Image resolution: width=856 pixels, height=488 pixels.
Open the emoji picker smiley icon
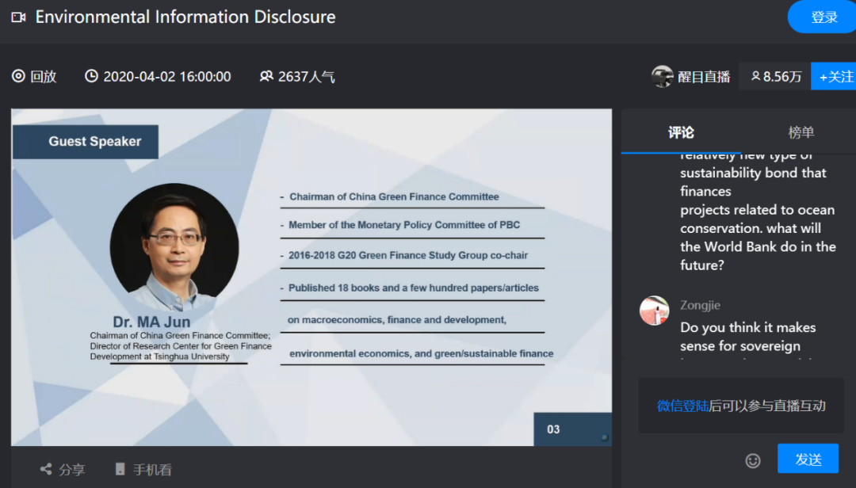coord(753,459)
